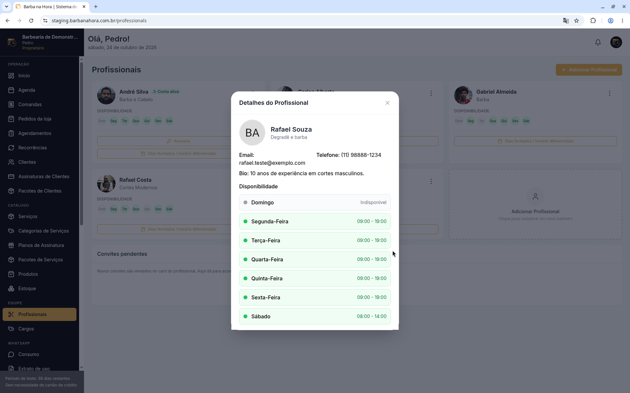
Task: Click the Estoque boxes icon
Action: (11, 288)
